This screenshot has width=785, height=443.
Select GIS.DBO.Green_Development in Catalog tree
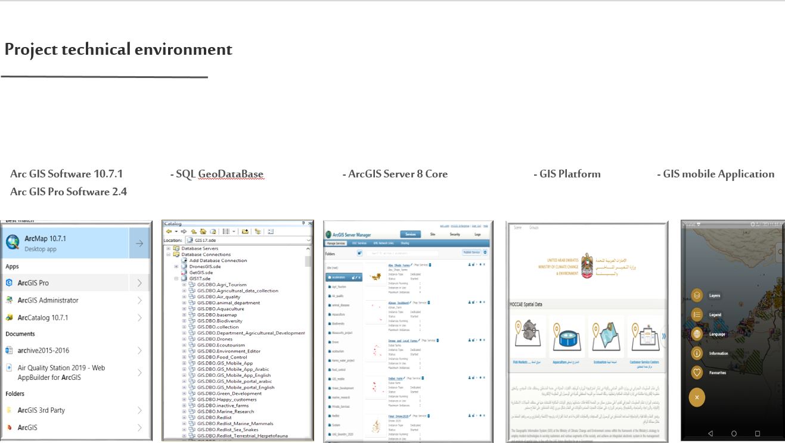(x=229, y=394)
